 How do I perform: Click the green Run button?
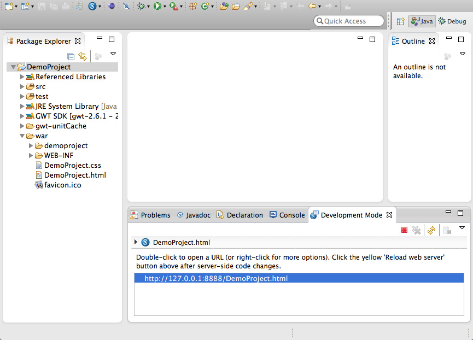tap(157, 5)
